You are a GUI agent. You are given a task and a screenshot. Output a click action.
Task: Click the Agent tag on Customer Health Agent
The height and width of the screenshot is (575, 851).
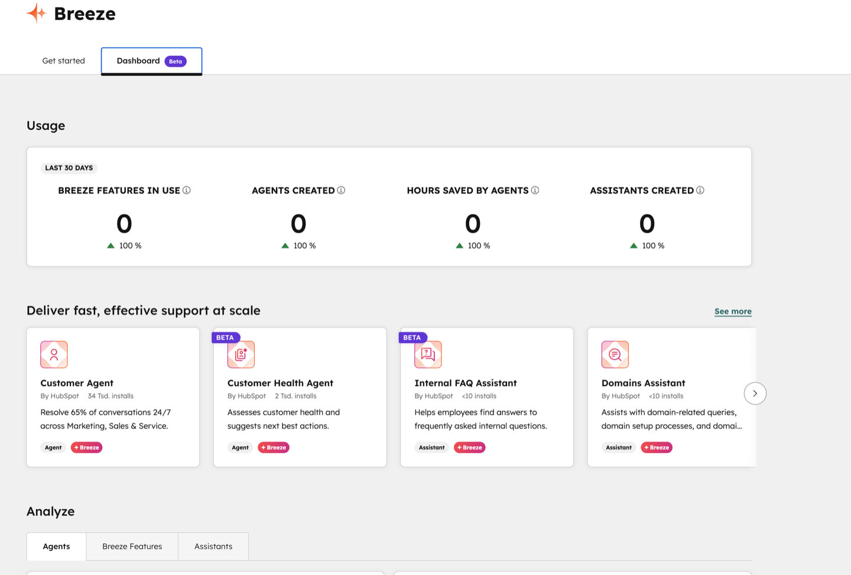pyautogui.click(x=240, y=447)
